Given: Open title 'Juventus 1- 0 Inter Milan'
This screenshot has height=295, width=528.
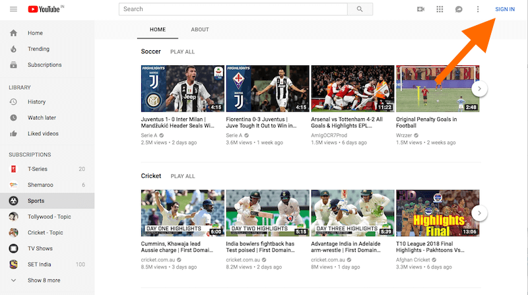Looking at the screenshot, I should pyautogui.click(x=178, y=123).
